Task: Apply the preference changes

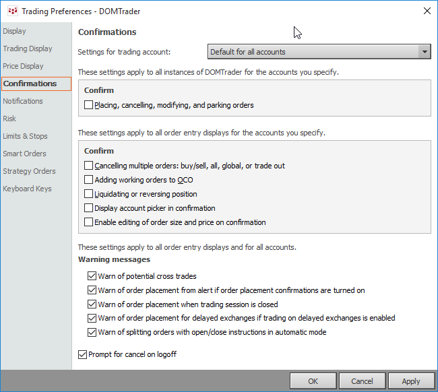Action: coord(411,381)
